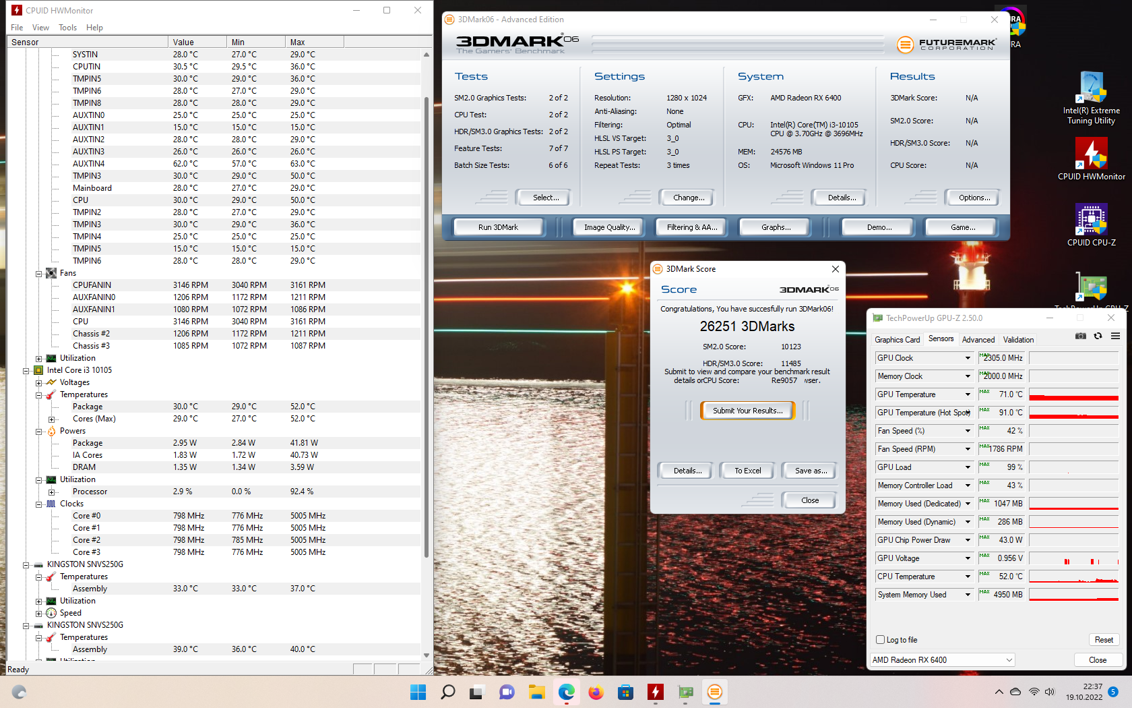The height and width of the screenshot is (708, 1132).
Task: Switch to the Advanced tab in GPU-Z
Action: pyautogui.click(x=978, y=339)
